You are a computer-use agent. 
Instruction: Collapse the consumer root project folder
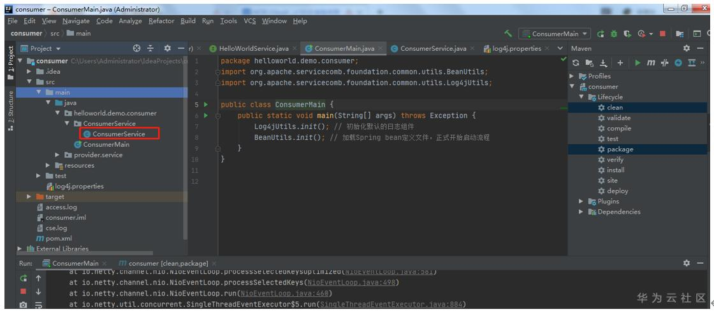coord(20,61)
